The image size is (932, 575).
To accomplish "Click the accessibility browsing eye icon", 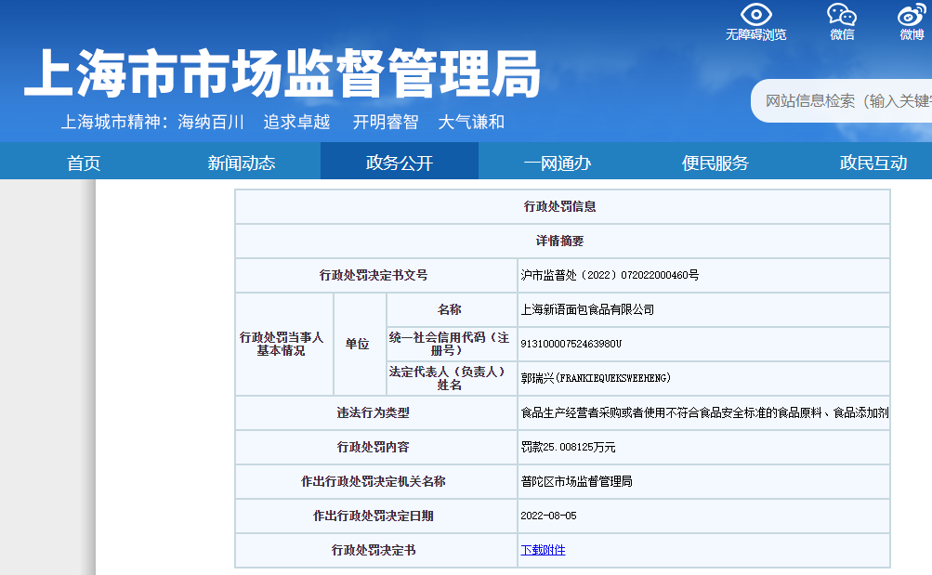I will click(x=755, y=15).
